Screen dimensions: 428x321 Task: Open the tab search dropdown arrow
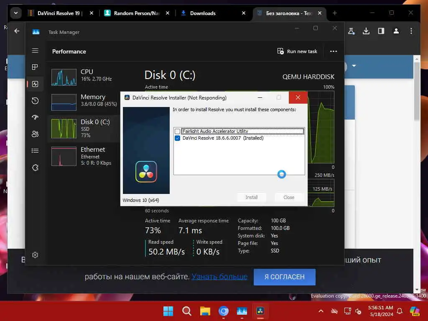(16, 13)
